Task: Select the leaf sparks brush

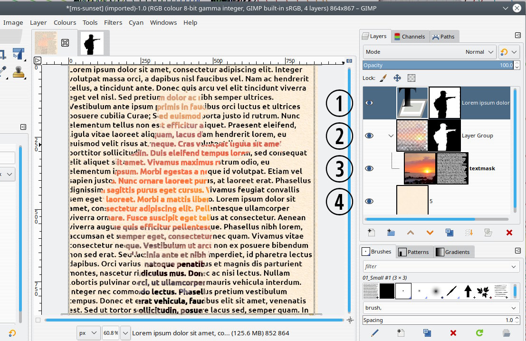Action: click(484, 291)
